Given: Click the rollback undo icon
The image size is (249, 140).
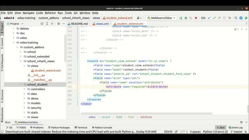Looking at the screenshot, I should tap(230, 18).
